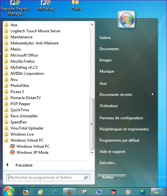The height and width of the screenshot is (196, 167).
Task: Launch the Windows Virtual PC program entry
Action: [x=30, y=146]
